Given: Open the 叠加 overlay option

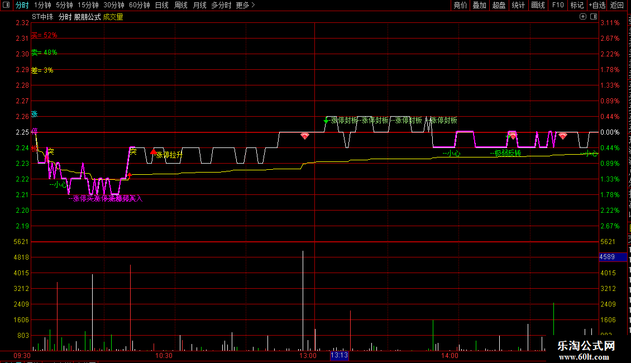Looking at the screenshot, I should (x=479, y=5).
